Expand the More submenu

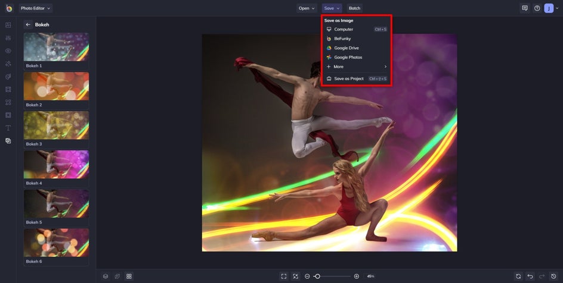[x=356, y=67]
